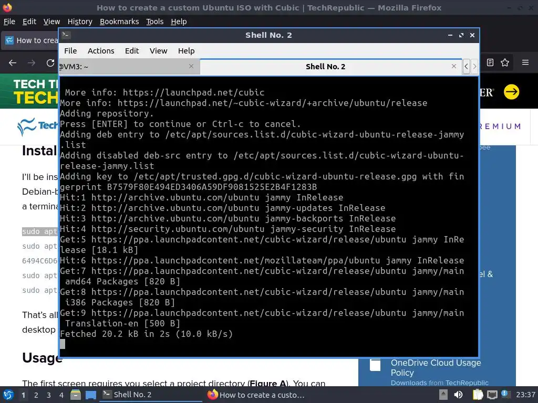The height and width of the screenshot is (403, 538).
Task: Click the 'Fetched 20.2 kB in 2s' line
Action: (146, 334)
